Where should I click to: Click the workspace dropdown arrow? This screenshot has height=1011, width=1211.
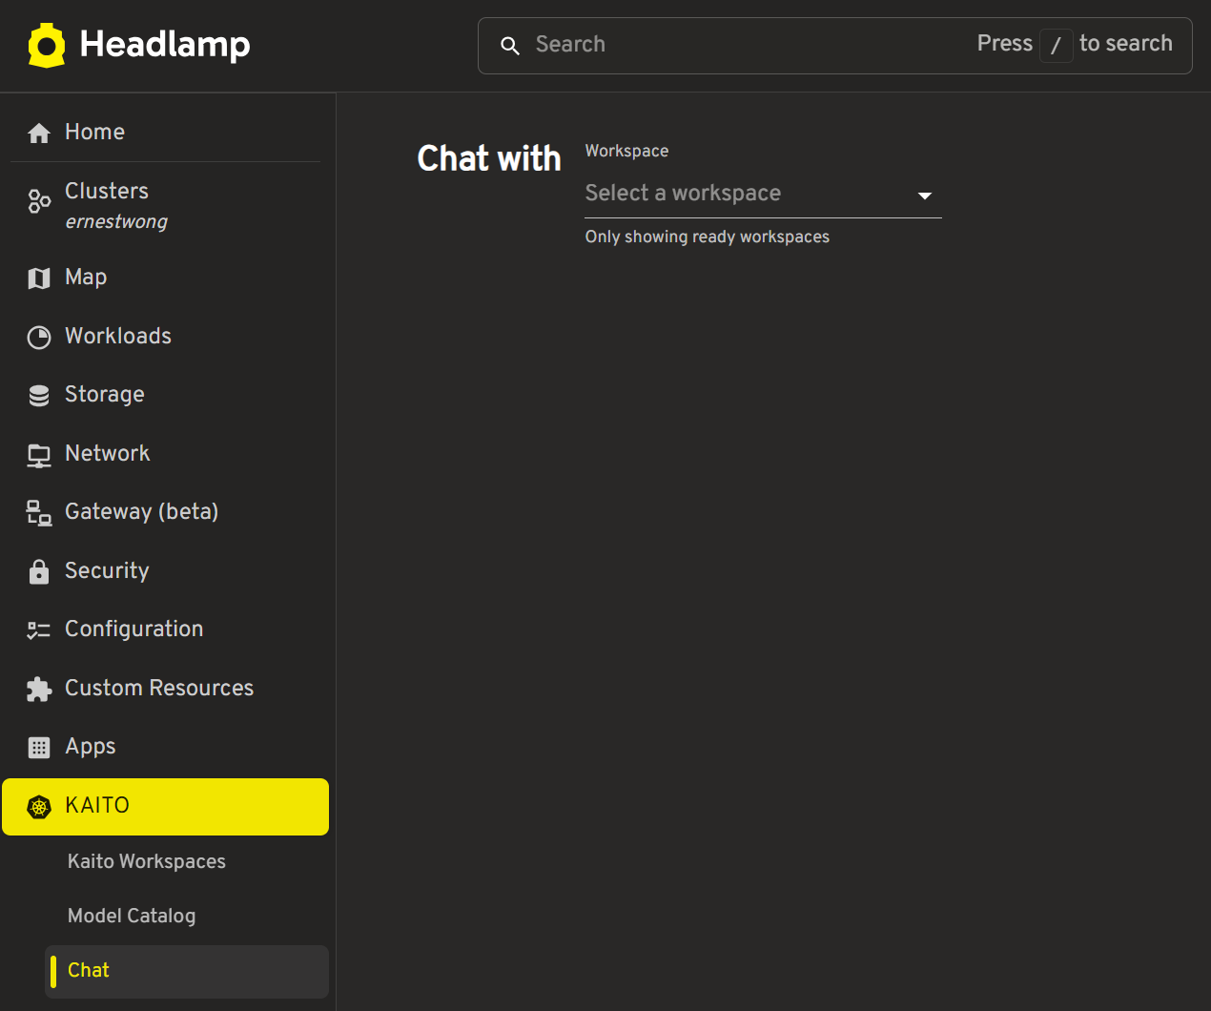pyautogui.click(x=924, y=196)
